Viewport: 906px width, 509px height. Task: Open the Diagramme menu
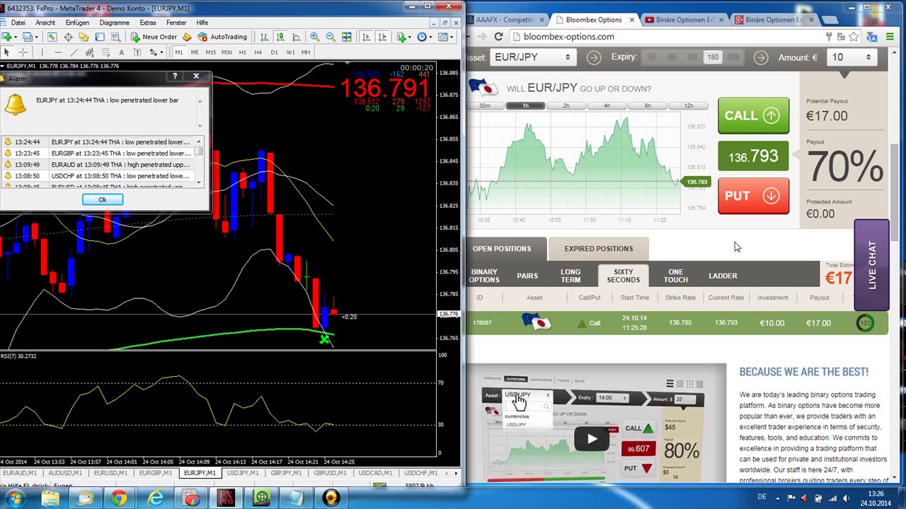coord(114,23)
